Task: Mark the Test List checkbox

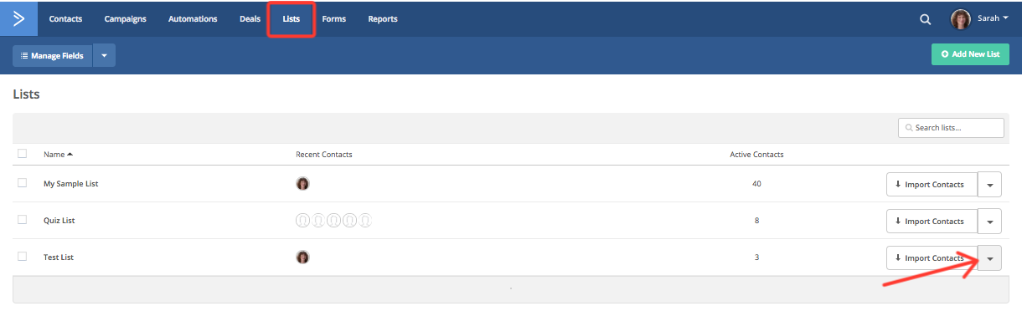Action: click(22, 257)
